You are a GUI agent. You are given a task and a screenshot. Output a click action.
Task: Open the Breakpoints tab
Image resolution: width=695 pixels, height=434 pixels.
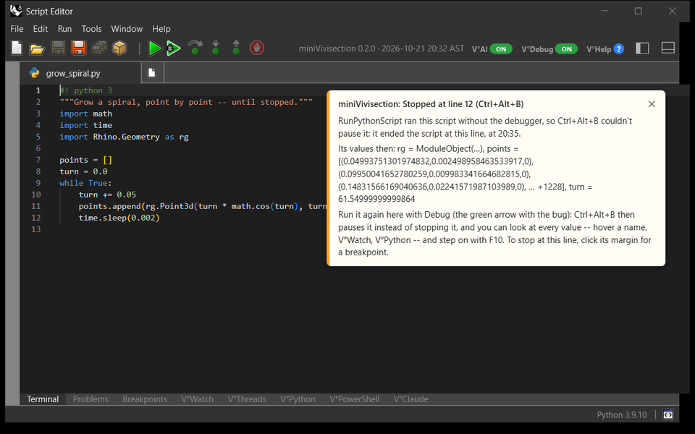[x=145, y=399]
